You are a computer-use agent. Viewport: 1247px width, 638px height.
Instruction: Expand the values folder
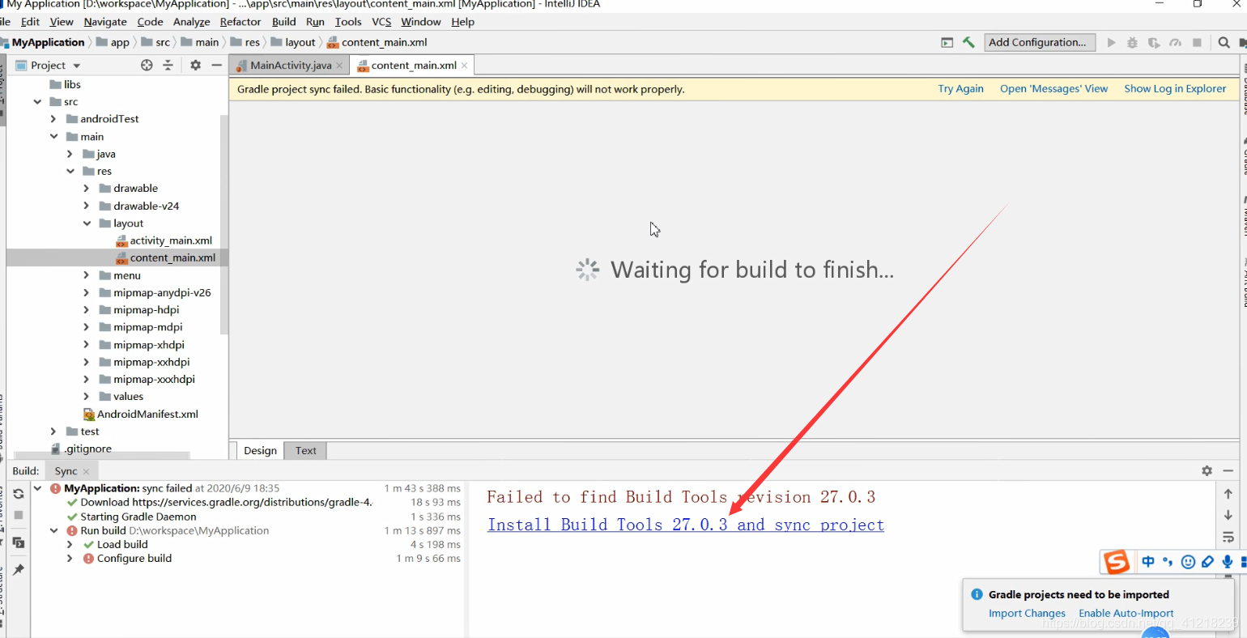tap(87, 397)
